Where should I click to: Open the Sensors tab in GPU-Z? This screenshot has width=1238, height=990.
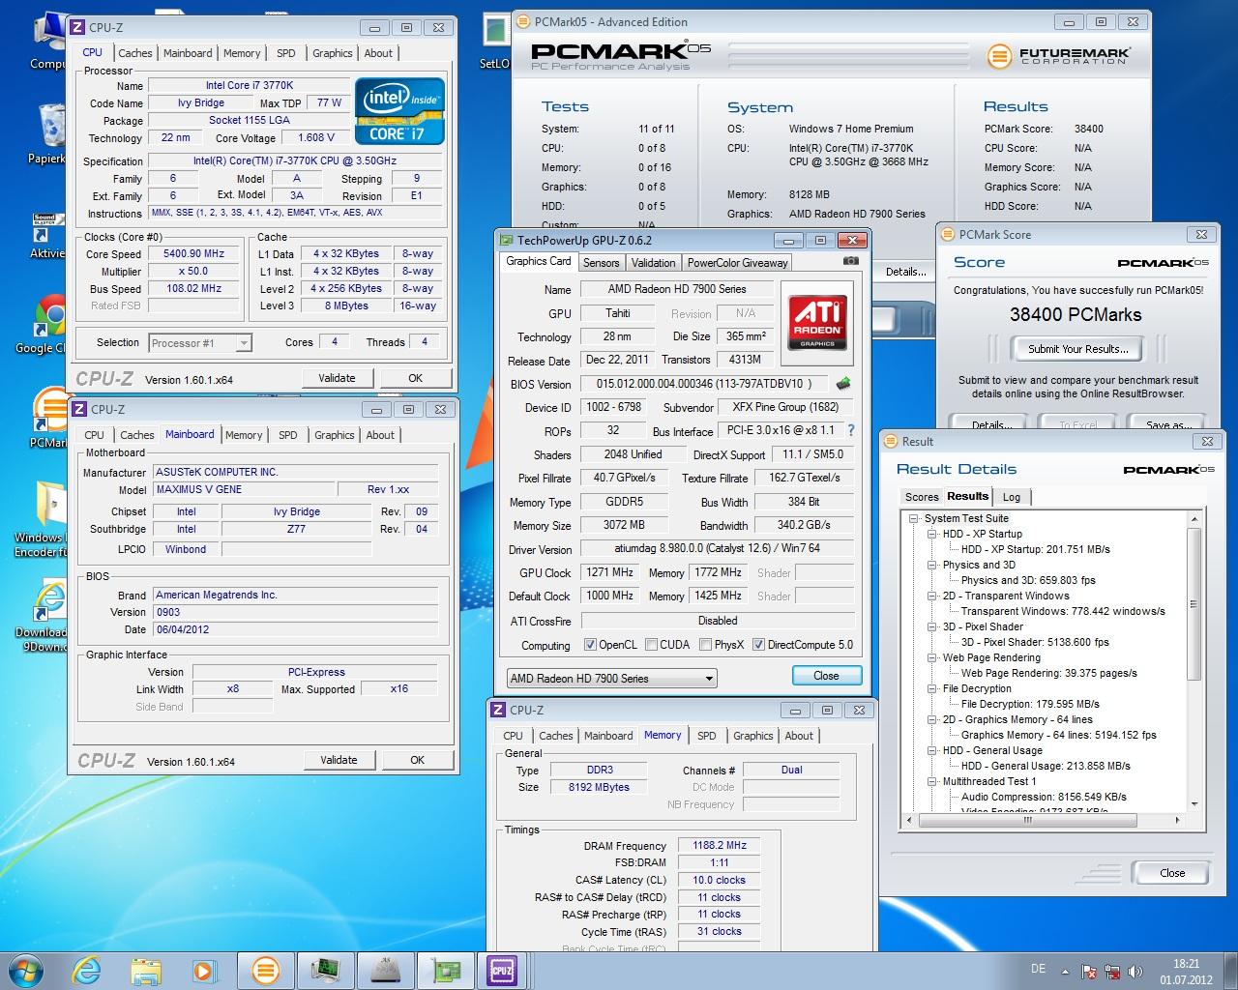(x=602, y=263)
